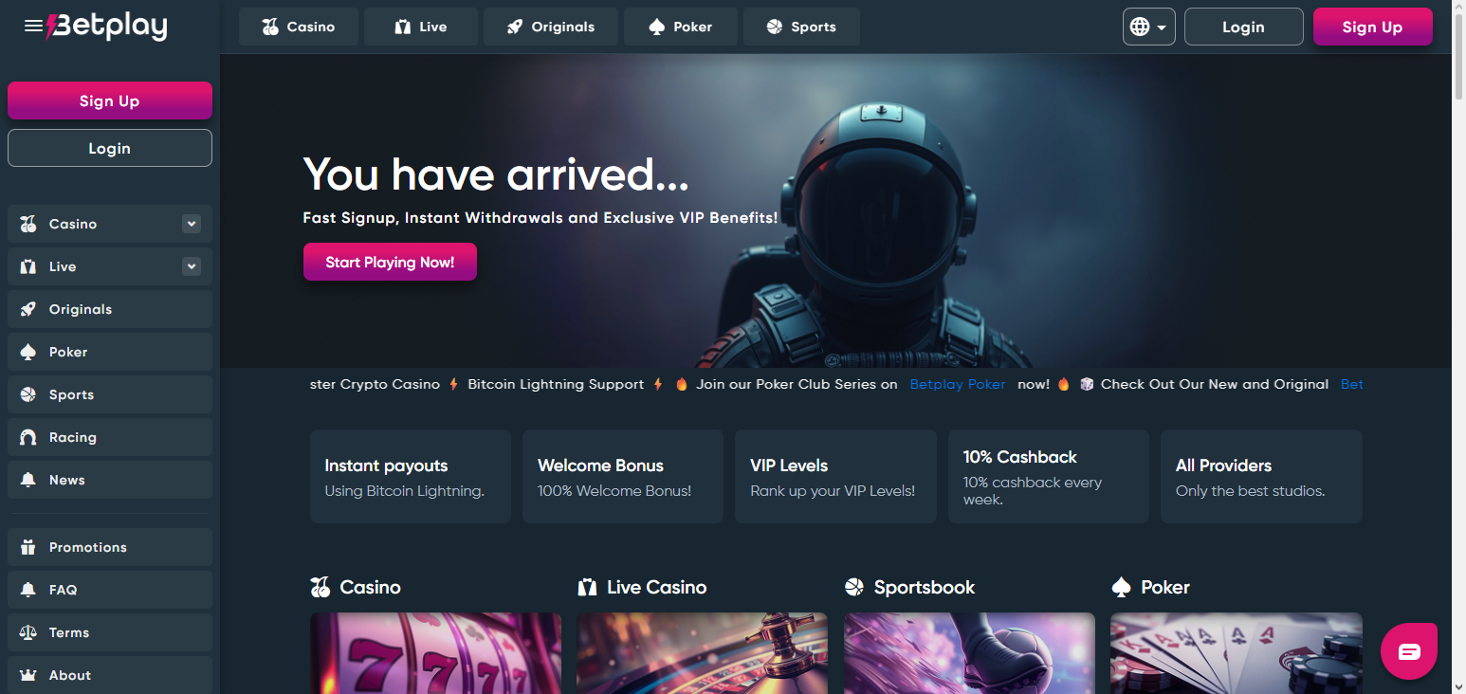Click the News bell icon in the sidebar
This screenshot has width=1466, height=694.
pyautogui.click(x=28, y=480)
